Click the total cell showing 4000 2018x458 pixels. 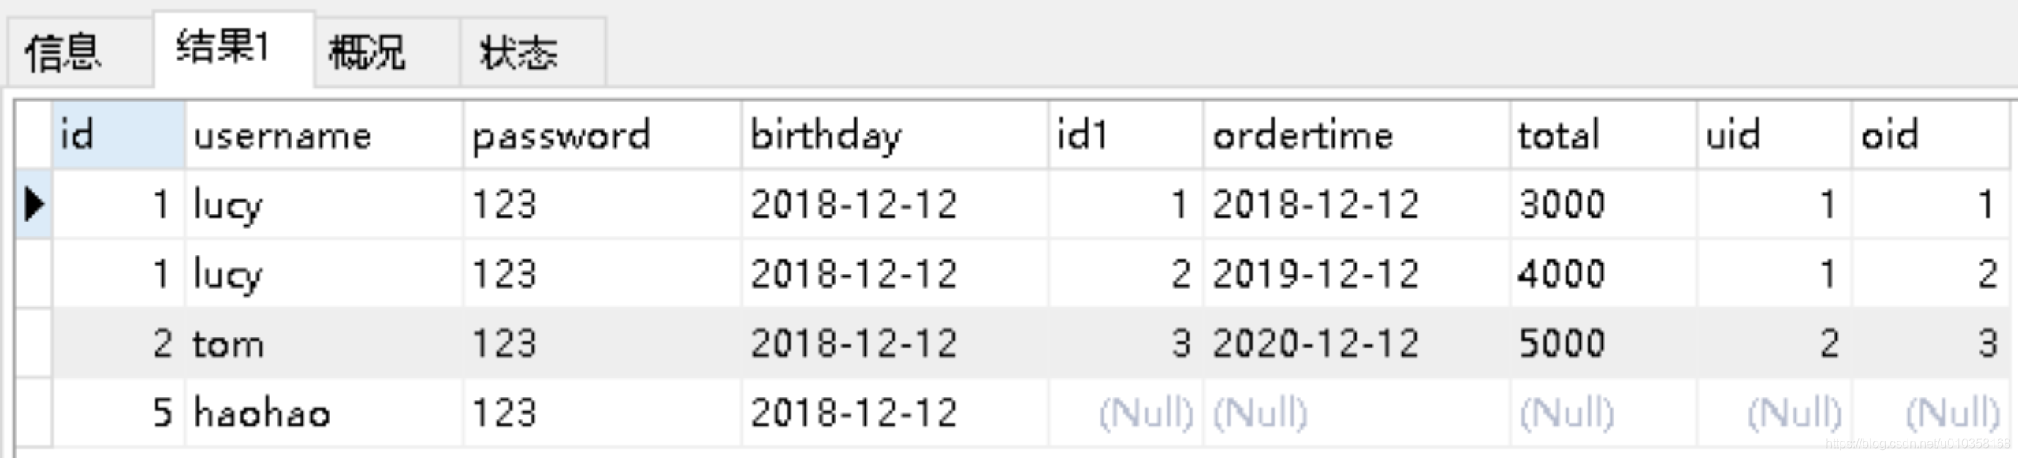1603,274
